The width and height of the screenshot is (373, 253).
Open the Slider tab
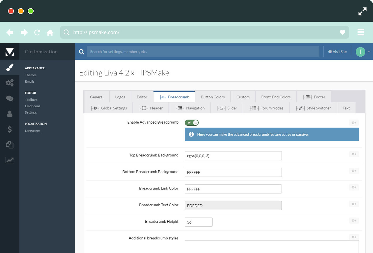point(227,108)
